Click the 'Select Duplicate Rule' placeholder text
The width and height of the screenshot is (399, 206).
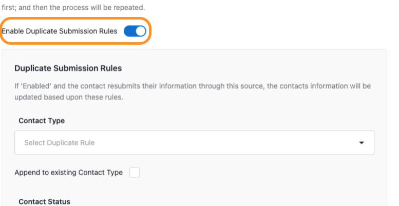pyautogui.click(x=60, y=143)
